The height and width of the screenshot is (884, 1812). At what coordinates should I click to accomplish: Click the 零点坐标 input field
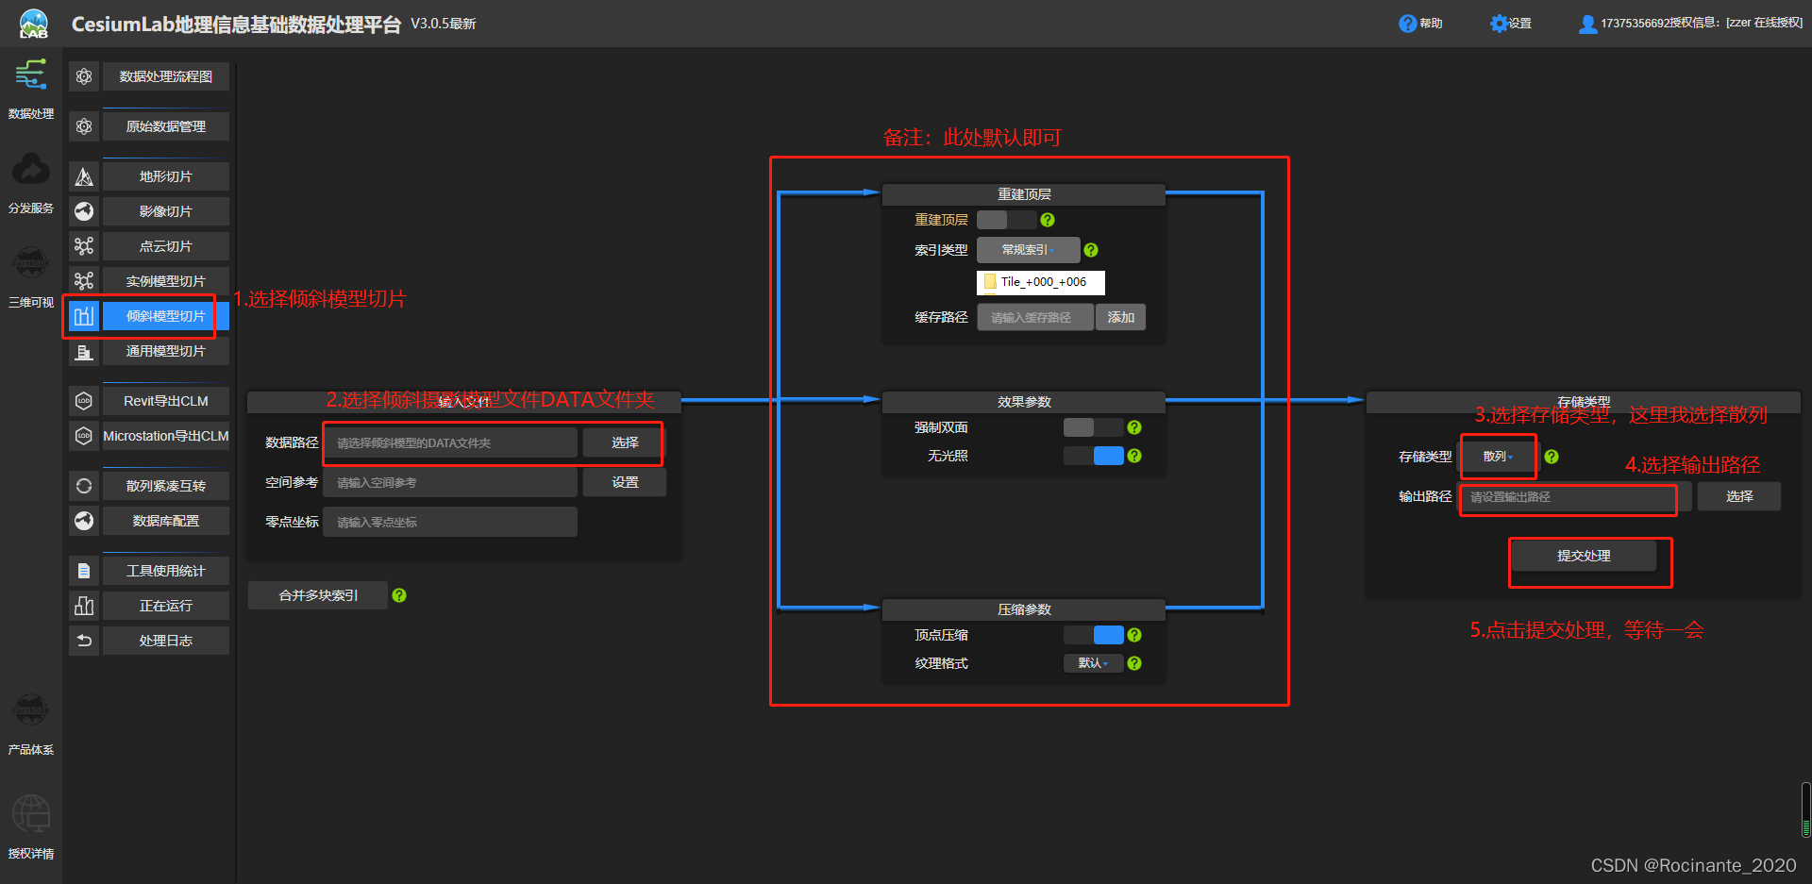click(x=450, y=522)
